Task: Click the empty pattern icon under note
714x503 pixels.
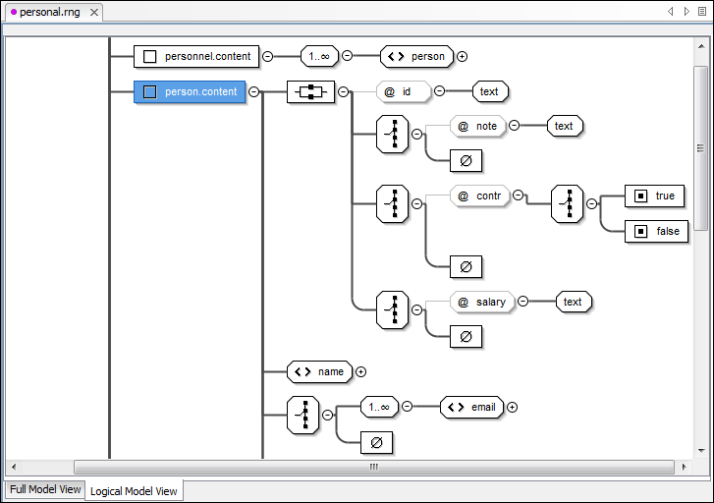Action: pos(466,160)
